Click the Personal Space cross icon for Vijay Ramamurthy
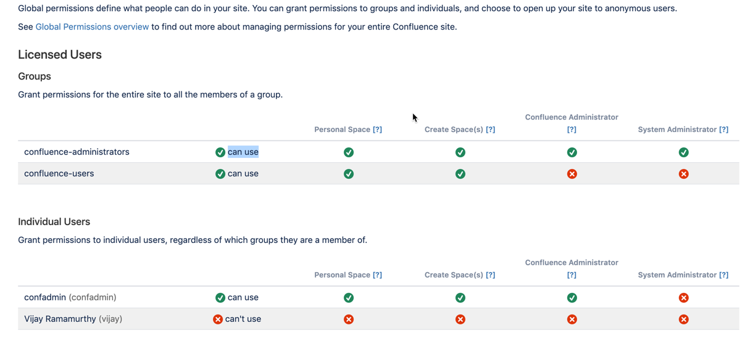 tap(349, 319)
